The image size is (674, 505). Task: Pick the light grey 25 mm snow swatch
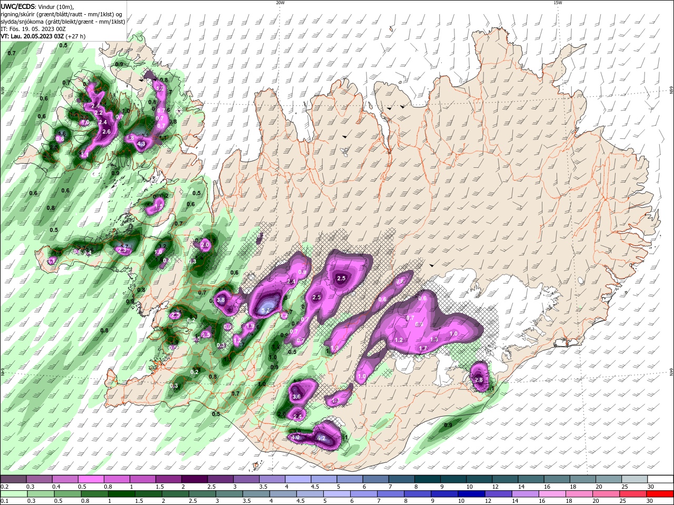coord(635,479)
